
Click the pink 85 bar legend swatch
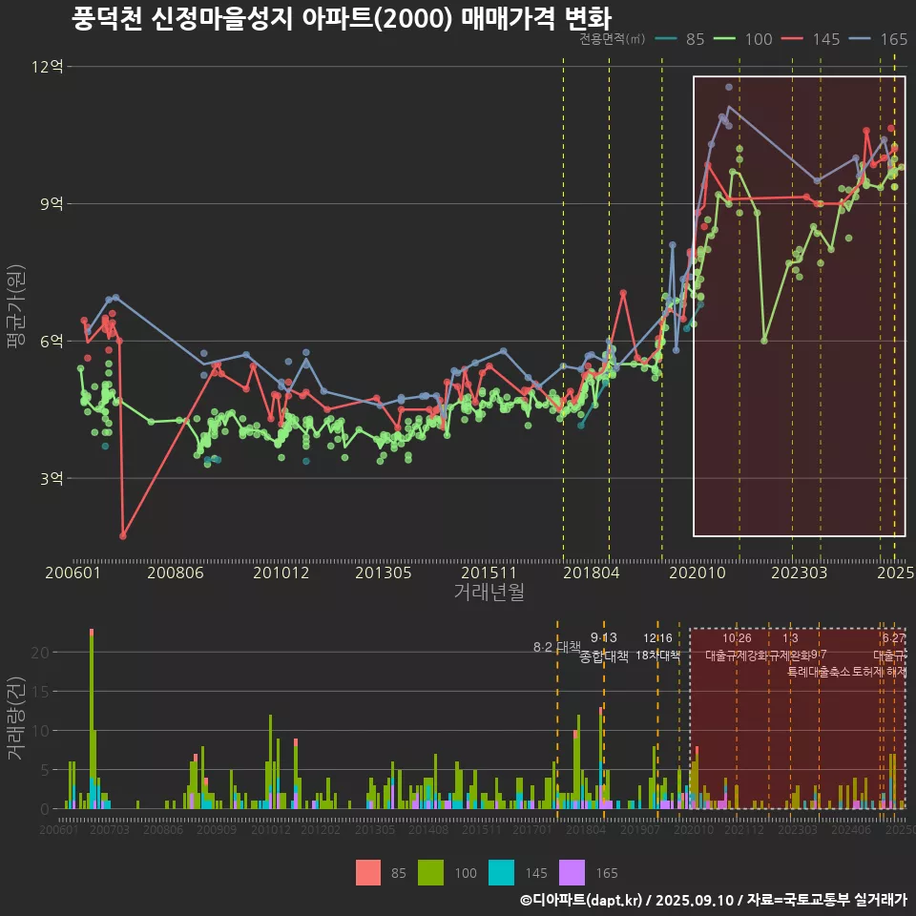367,872
